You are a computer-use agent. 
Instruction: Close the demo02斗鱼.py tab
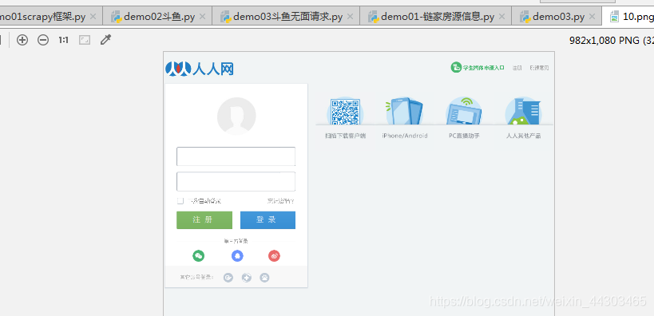(202, 17)
